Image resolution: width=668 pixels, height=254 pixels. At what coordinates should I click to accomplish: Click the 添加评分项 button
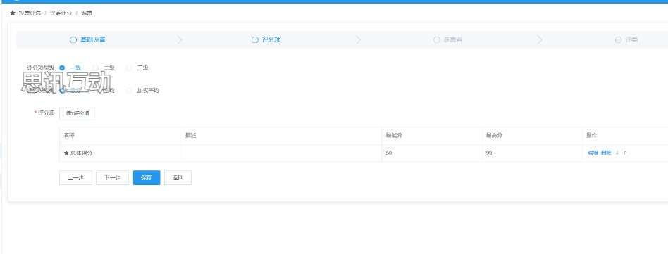click(x=77, y=114)
